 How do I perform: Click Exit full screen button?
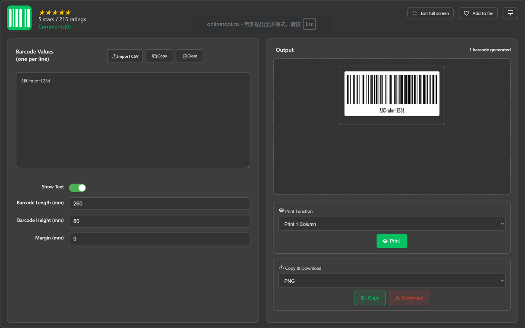pos(430,13)
